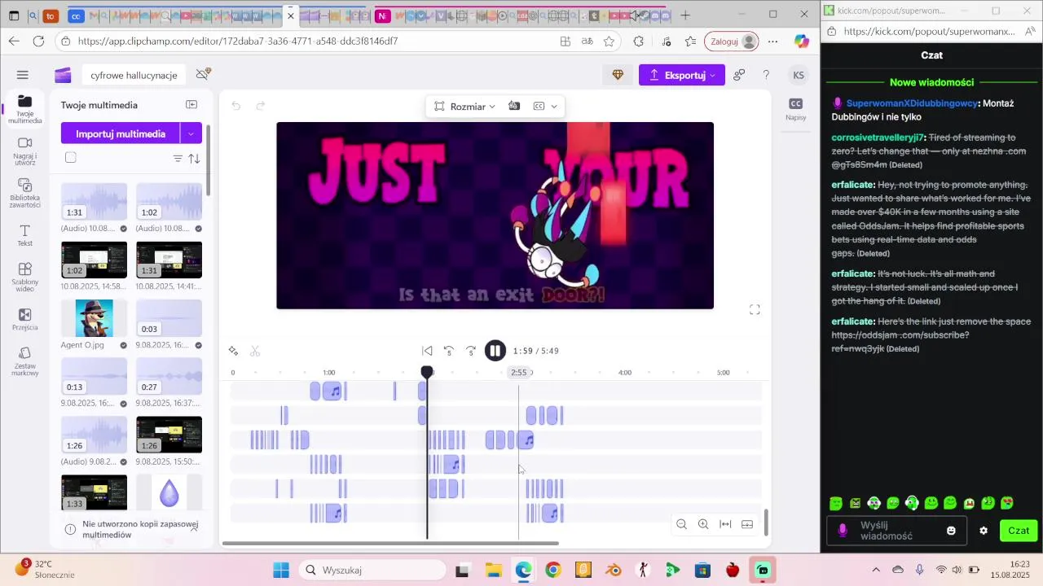Open the Edge extensions puzzle icon
The height and width of the screenshot is (586, 1043).
[x=639, y=42]
